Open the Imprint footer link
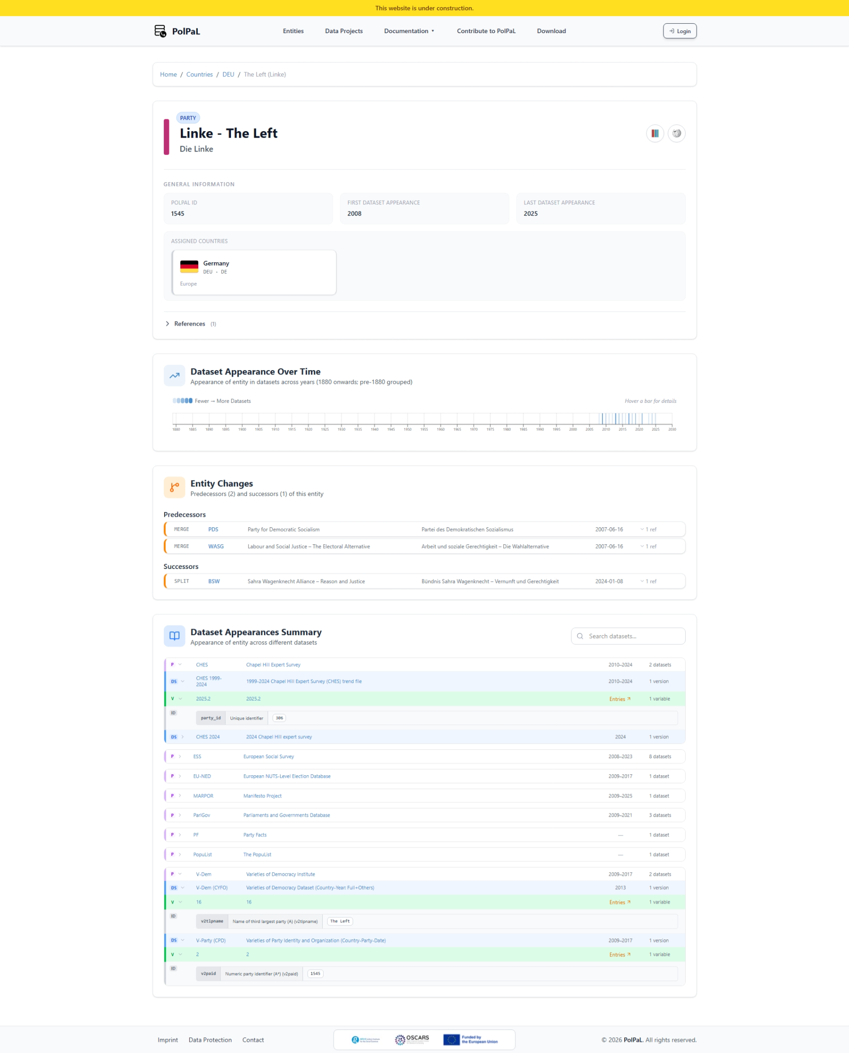This screenshot has width=849, height=1053. point(168,1040)
